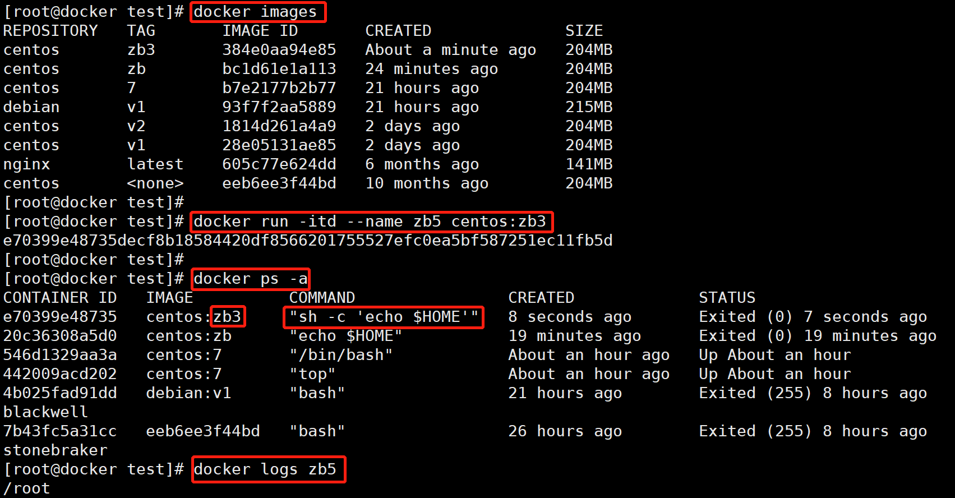Image resolution: width=955 pixels, height=498 pixels.
Task: Click 'About a minute ago' created value
Action: (x=451, y=50)
